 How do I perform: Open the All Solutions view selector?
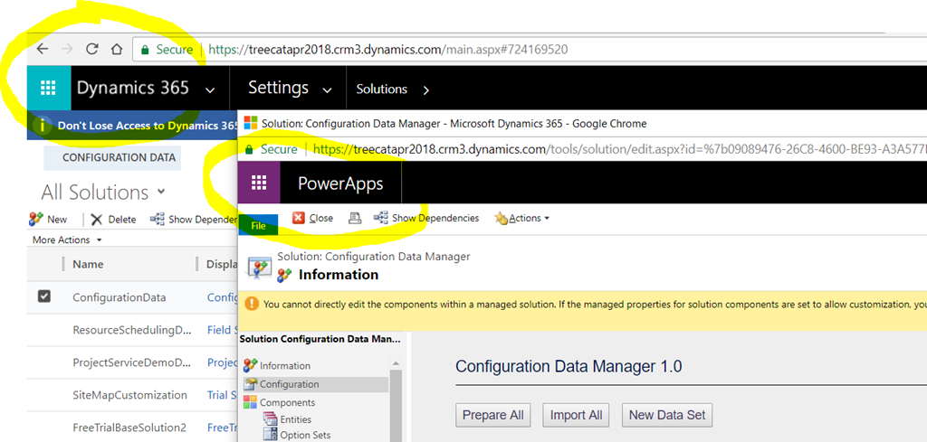[x=103, y=193]
